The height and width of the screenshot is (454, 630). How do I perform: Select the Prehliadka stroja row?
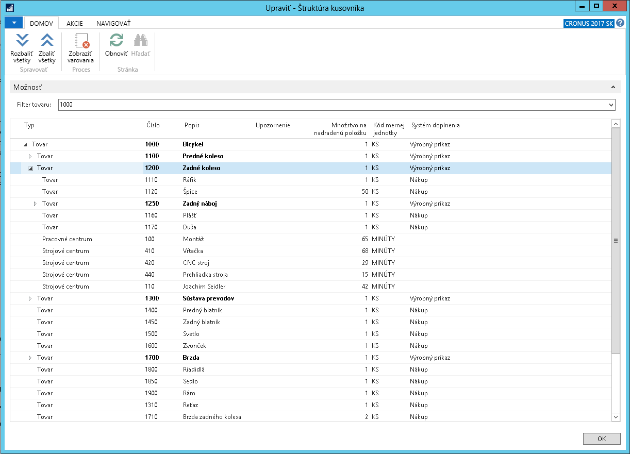(311, 275)
